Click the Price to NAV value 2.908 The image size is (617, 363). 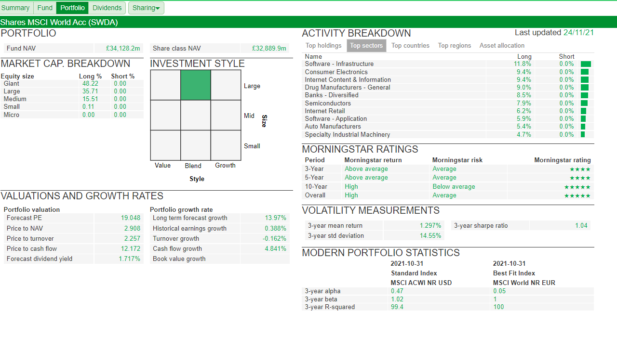click(133, 228)
